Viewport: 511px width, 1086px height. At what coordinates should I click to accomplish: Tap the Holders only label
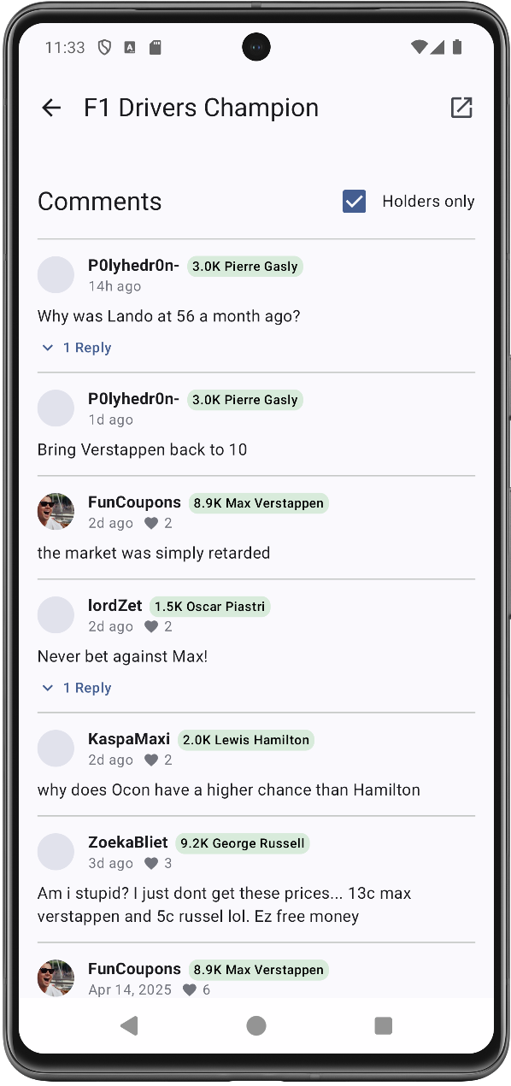coord(428,202)
